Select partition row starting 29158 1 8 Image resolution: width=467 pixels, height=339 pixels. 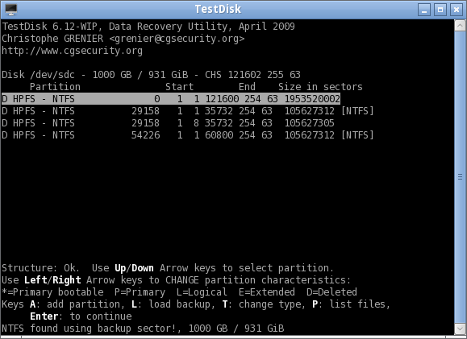168,123
